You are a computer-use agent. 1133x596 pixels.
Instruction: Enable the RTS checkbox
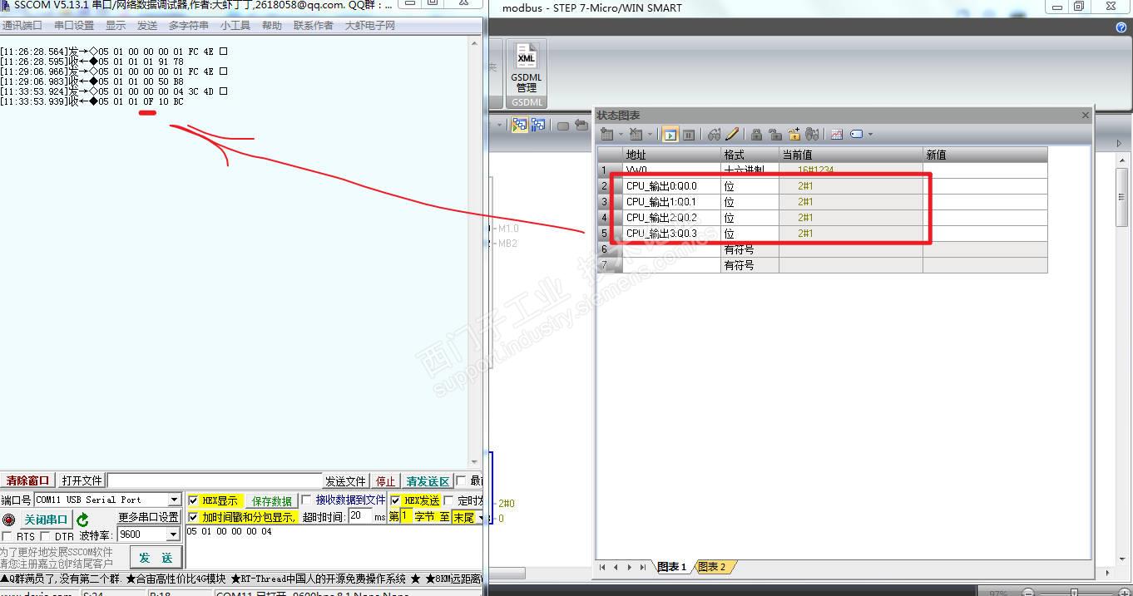point(7,537)
